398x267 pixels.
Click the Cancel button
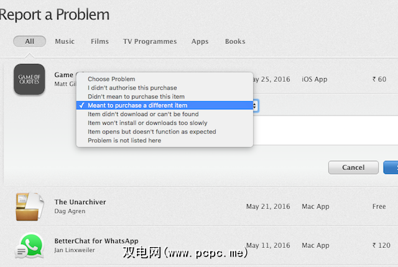353,168
